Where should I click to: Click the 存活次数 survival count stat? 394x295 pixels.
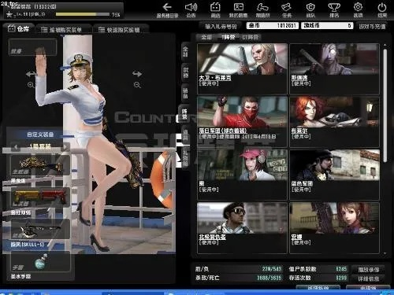(318, 278)
